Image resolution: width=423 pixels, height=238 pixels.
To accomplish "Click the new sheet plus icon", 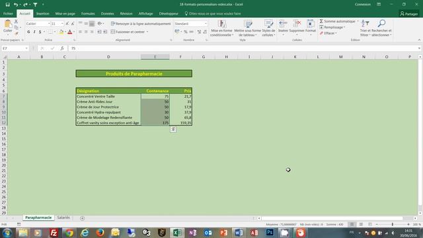I will click(x=82, y=218).
